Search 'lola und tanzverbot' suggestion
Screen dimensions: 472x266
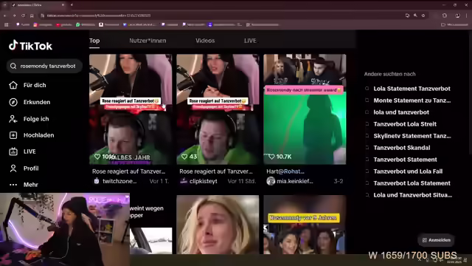(401, 112)
